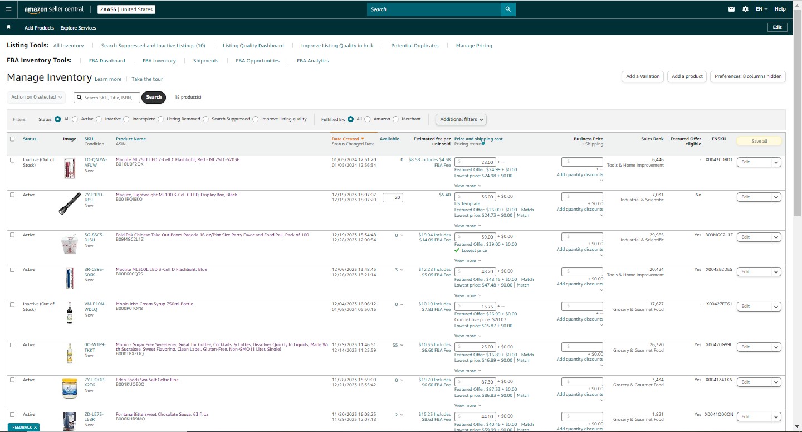Click the price field showing 28.00
The width and height of the screenshot is (802, 432).
point(475,162)
